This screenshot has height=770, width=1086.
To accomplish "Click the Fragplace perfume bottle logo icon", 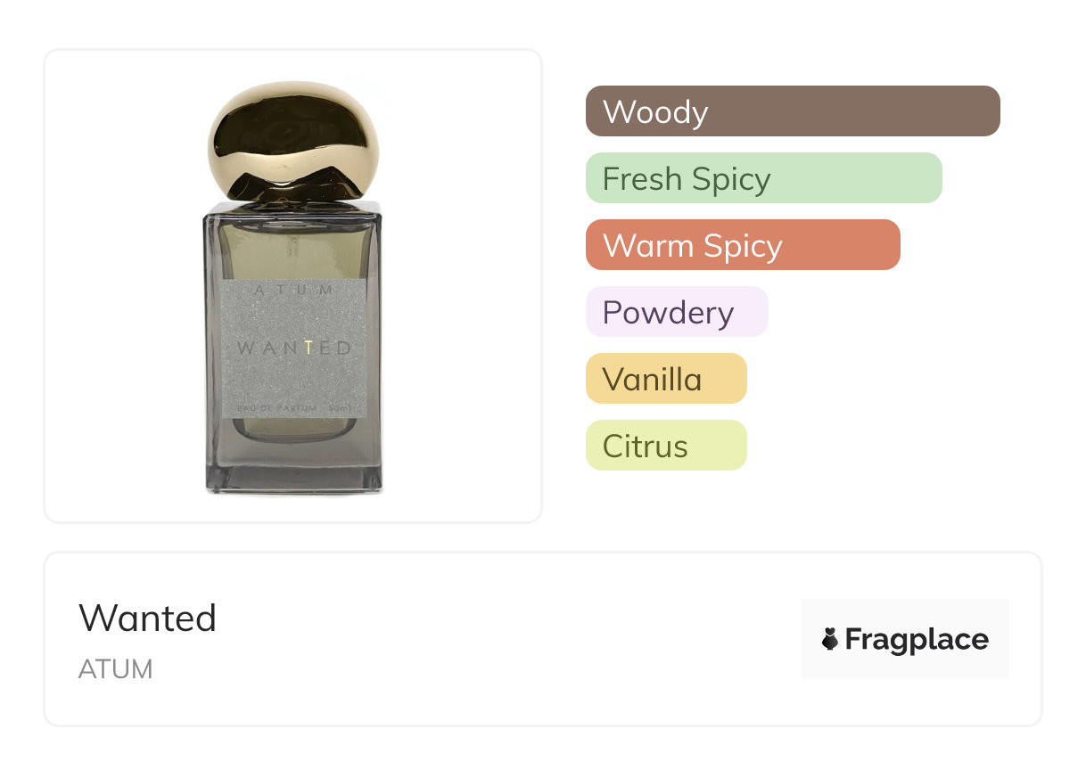I will pyautogui.click(x=830, y=639).
